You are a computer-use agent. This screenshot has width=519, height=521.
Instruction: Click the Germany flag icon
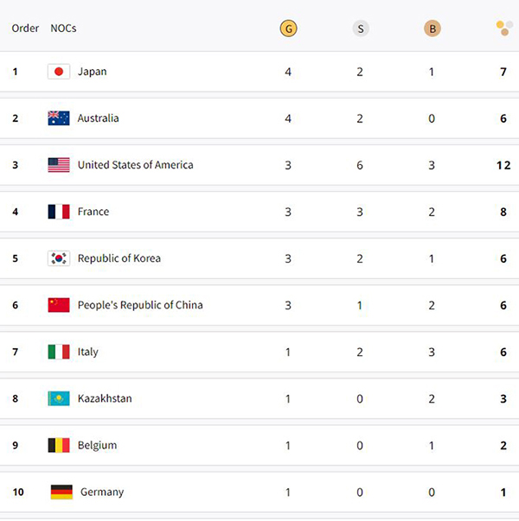tap(61, 492)
